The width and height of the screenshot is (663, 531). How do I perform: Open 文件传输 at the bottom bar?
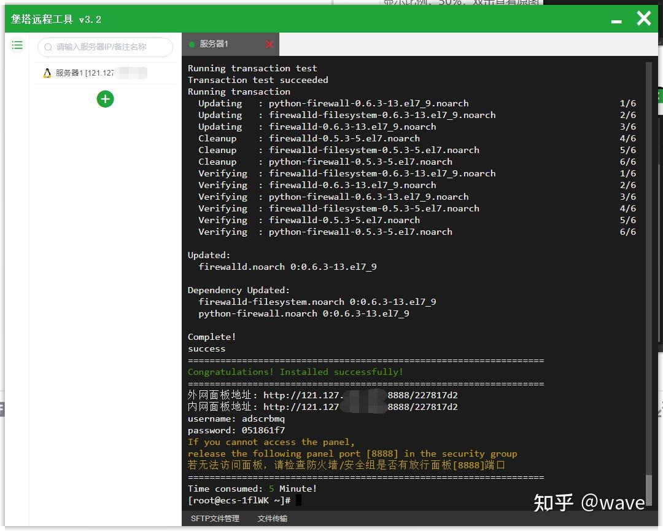[272, 518]
